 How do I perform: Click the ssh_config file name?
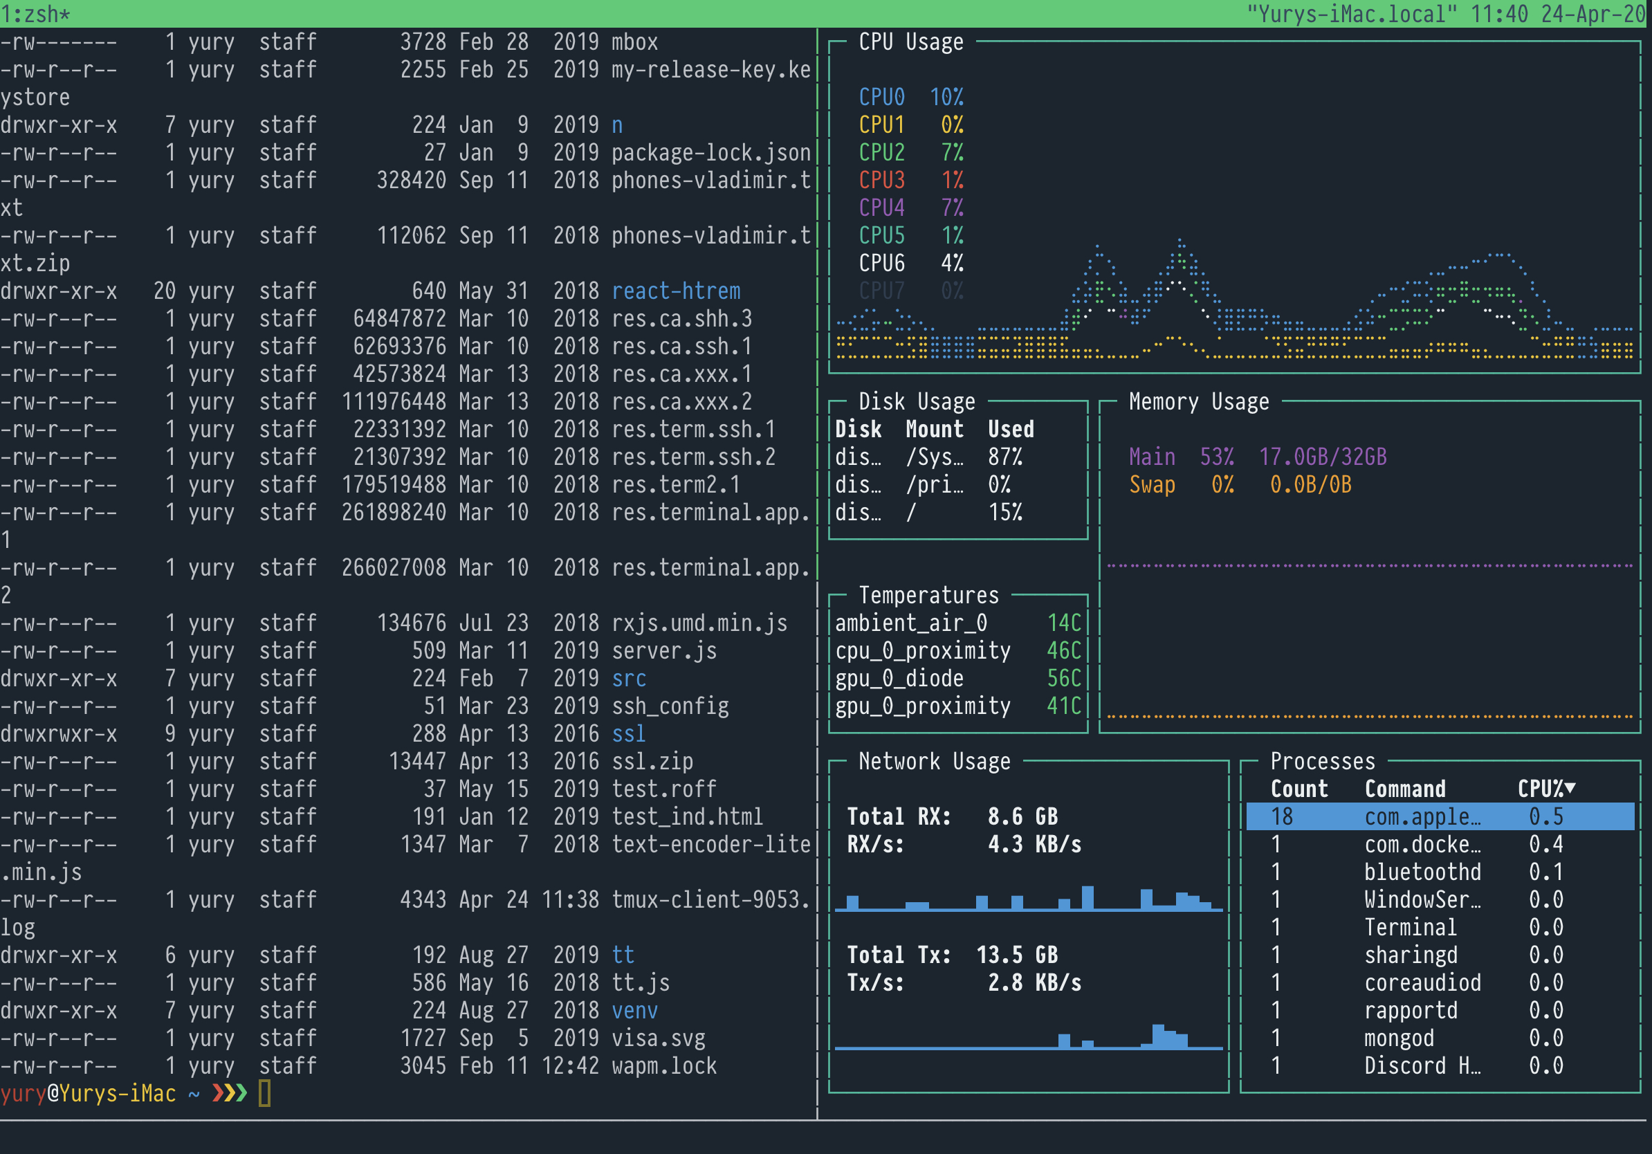click(670, 706)
